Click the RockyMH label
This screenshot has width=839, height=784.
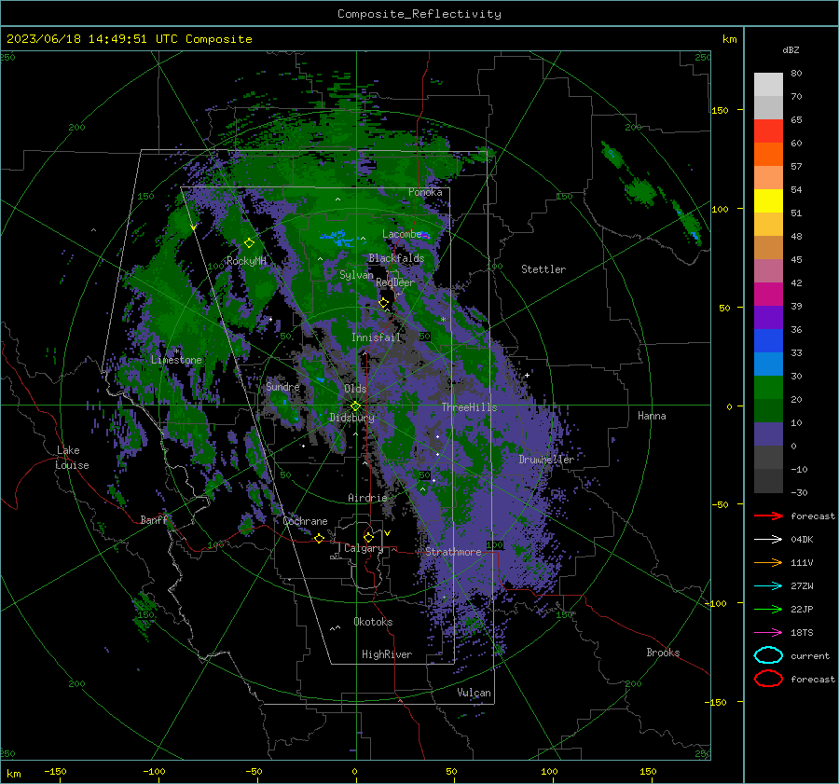[246, 261]
